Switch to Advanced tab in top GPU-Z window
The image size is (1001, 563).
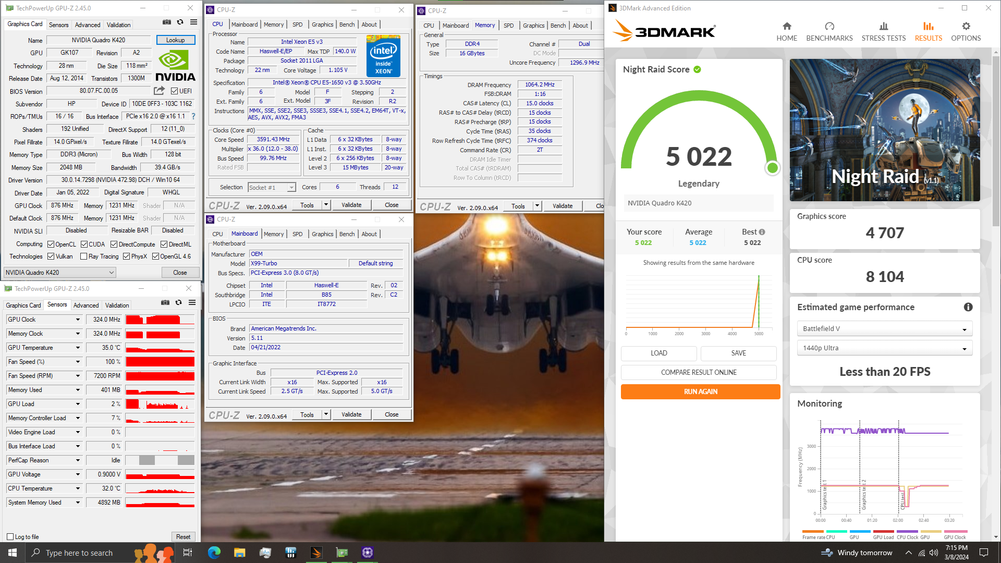(x=87, y=25)
